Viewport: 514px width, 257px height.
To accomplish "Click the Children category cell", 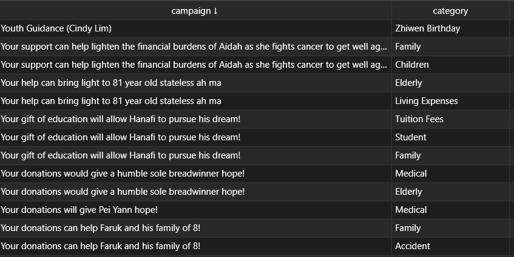I will pyautogui.click(x=450, y=65).
